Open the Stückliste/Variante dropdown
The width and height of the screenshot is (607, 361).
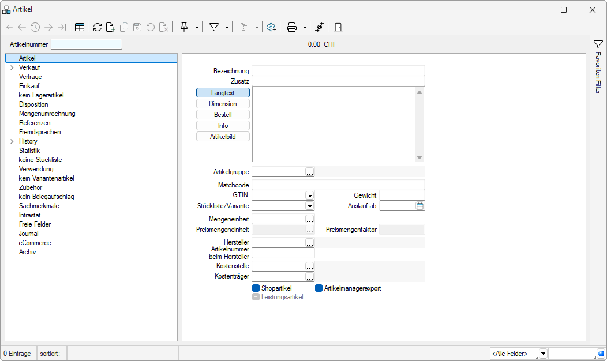coord(310,206)
